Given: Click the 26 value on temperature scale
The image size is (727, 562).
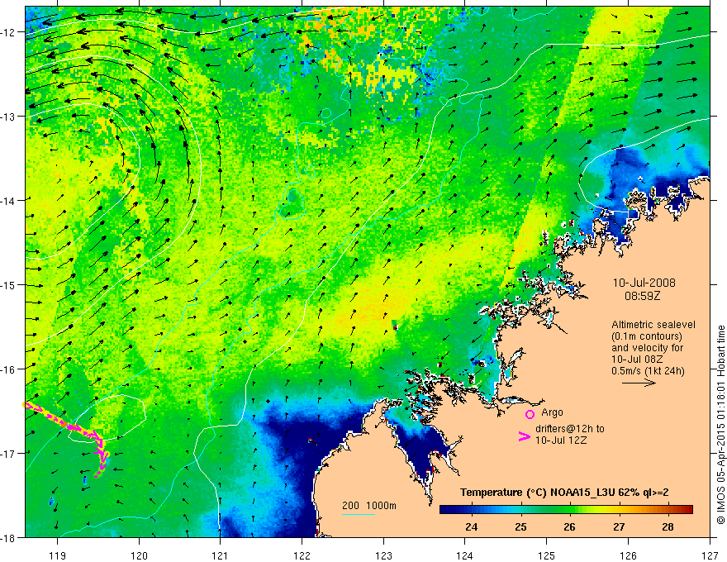Looking at the screenshot, I should point(569,526).
